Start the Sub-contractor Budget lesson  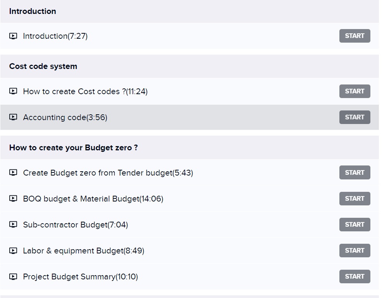click(x=354, y=224)
